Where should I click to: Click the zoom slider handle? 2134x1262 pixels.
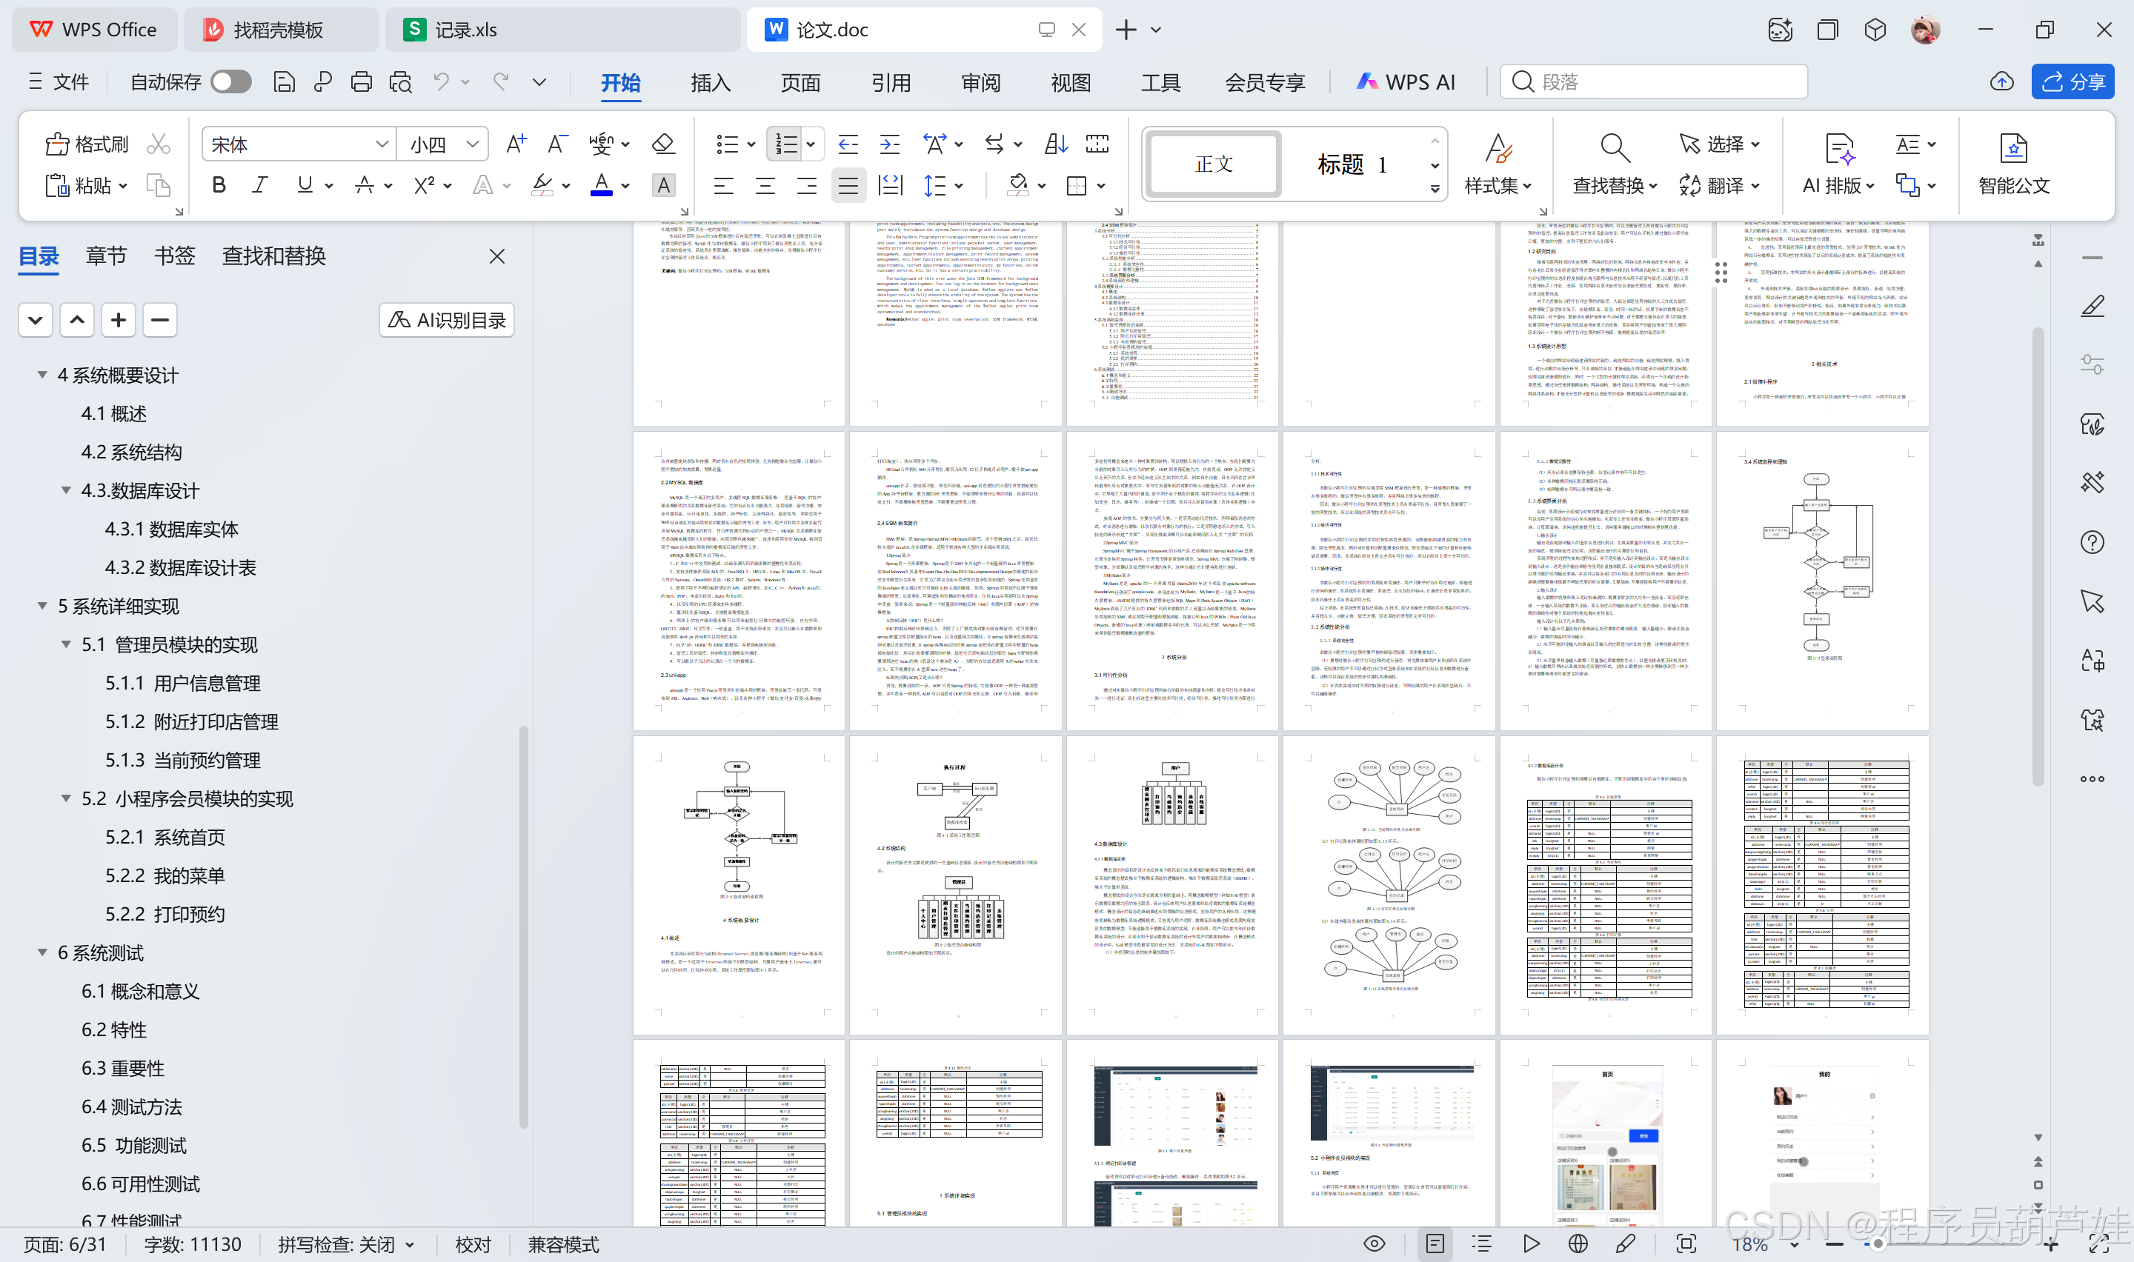1878,1243
